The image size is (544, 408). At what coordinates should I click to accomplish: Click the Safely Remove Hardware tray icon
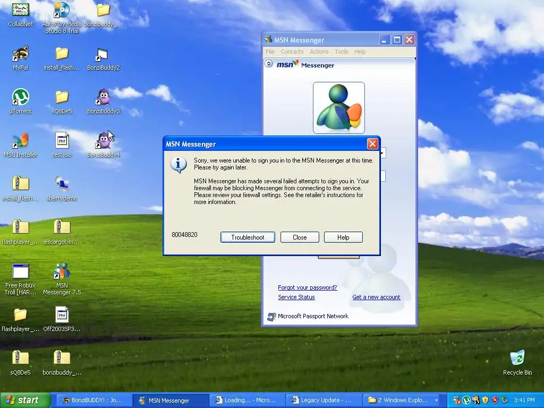[504, 400]
